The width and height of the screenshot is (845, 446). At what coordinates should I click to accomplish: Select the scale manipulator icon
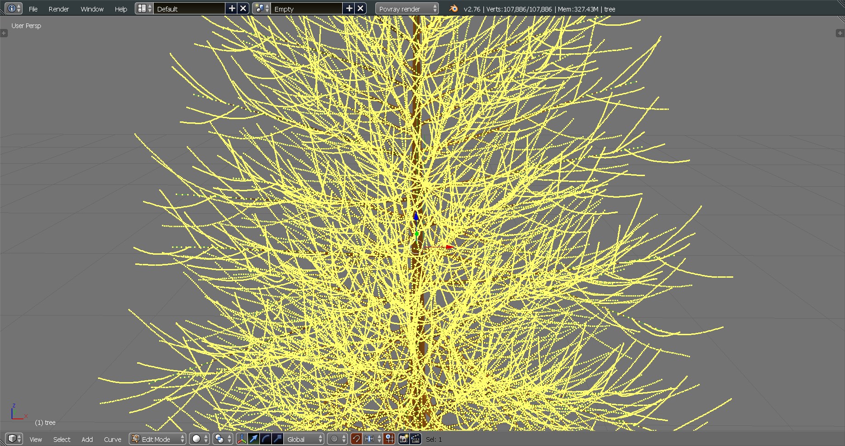click(x=277, y=439)
